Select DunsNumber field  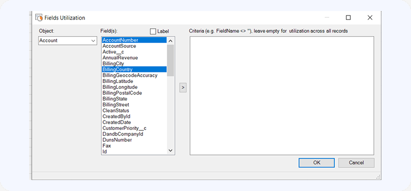(134, 140)
